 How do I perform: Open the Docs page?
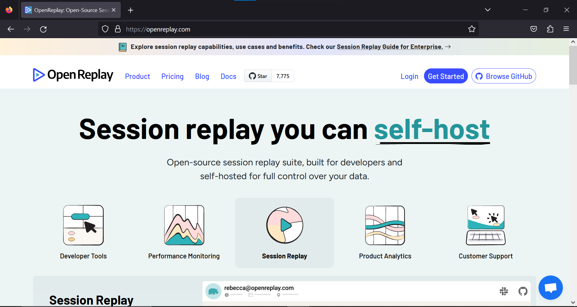pos(228,77)
